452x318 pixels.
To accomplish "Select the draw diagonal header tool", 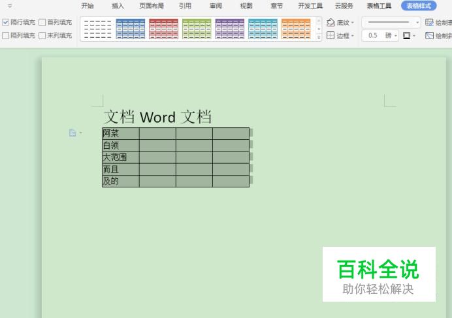I will tap(438, 35).
